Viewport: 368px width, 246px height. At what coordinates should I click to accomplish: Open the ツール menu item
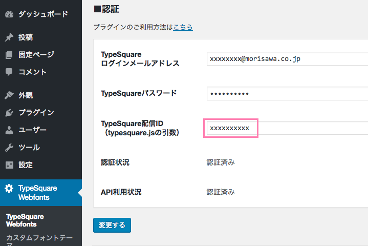pos(29,147)
